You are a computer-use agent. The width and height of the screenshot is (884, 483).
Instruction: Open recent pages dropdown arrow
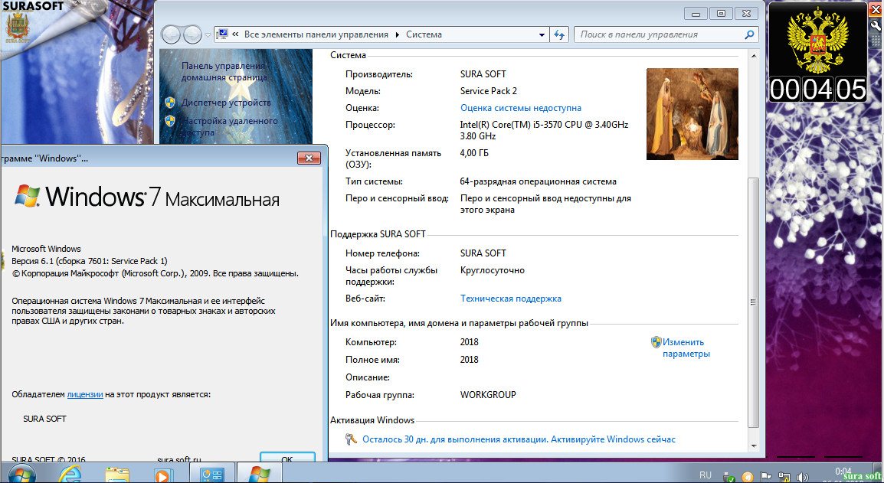[208, 35]
